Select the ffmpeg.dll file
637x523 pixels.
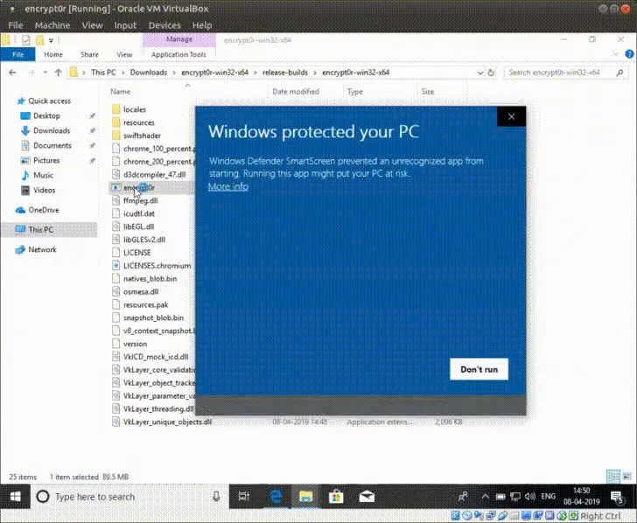pyautogui.click(x=140, y=200)
